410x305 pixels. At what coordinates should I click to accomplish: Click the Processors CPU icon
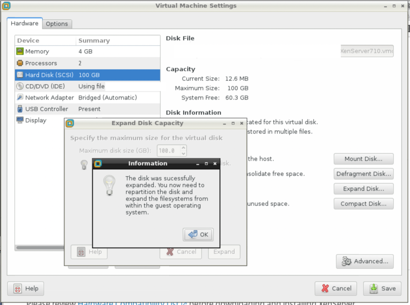20,63
